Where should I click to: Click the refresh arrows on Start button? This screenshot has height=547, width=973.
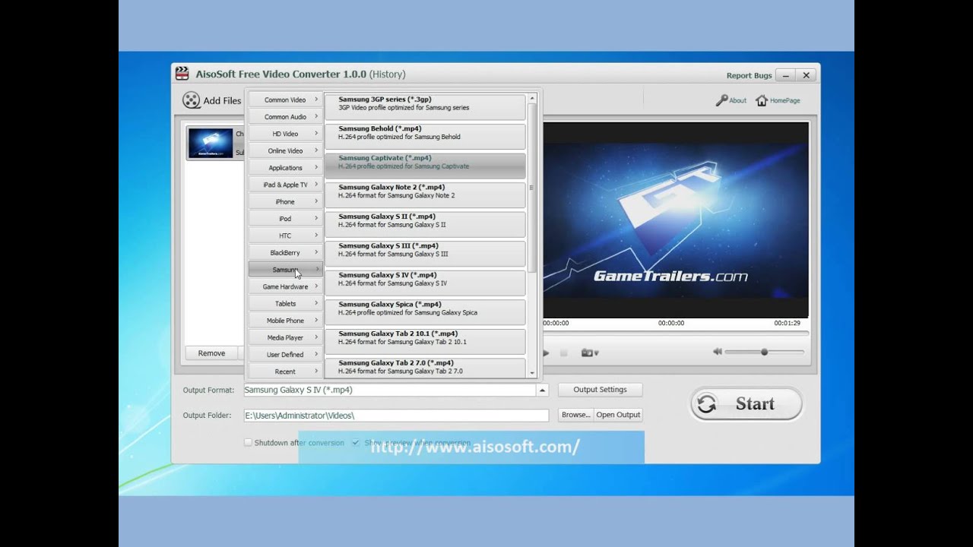[707, 404]
